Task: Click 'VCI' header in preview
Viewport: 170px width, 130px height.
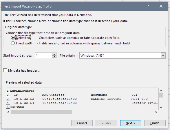Action: point(134,95)
